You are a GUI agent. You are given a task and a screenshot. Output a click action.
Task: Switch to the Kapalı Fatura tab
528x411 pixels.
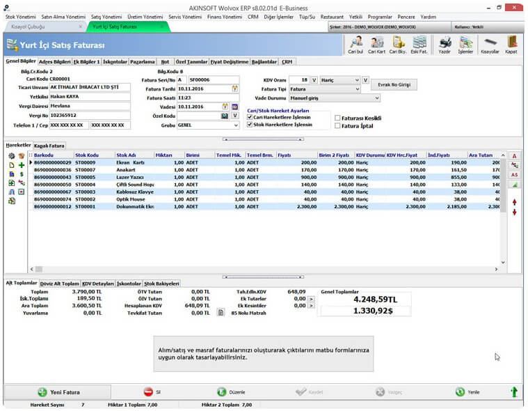point(49,146)
